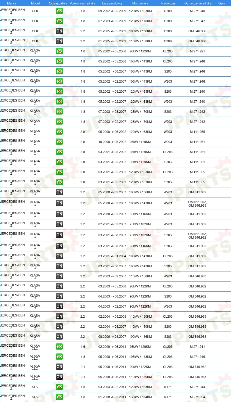Image resolution: width=231 pixels, height=402 pixels.
Task: Click PB icon in CL203 105kW 05.2002 row
Action: [59, 61]
